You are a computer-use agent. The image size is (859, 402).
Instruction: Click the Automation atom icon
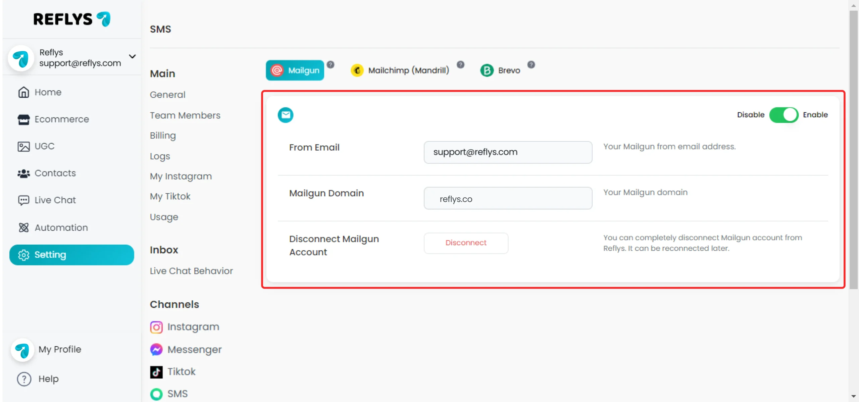click(23, 228)
